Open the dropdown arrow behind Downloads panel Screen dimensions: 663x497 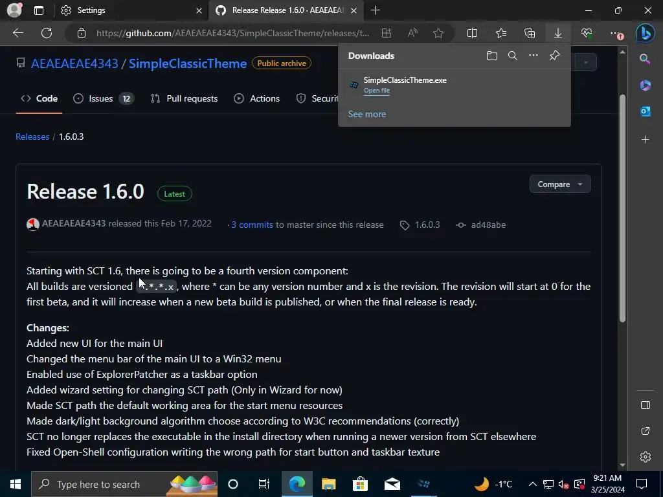tap(585, 63)
